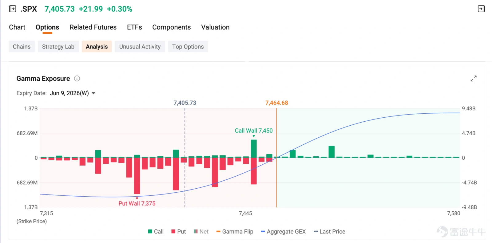
Task: Open the Chains sub-tab
Action: tap(22, 47)
